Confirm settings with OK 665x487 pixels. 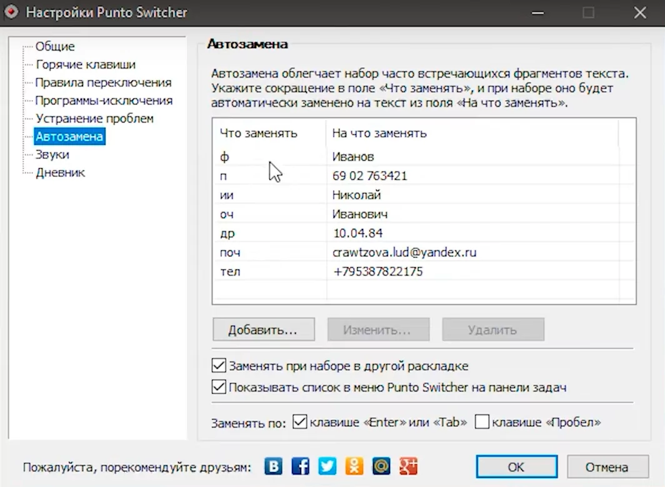click(x=516, y=467)
